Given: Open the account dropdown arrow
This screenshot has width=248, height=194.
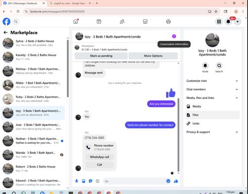Looking at the screenshot, I should pyautogui.click(x=238, y=21).
